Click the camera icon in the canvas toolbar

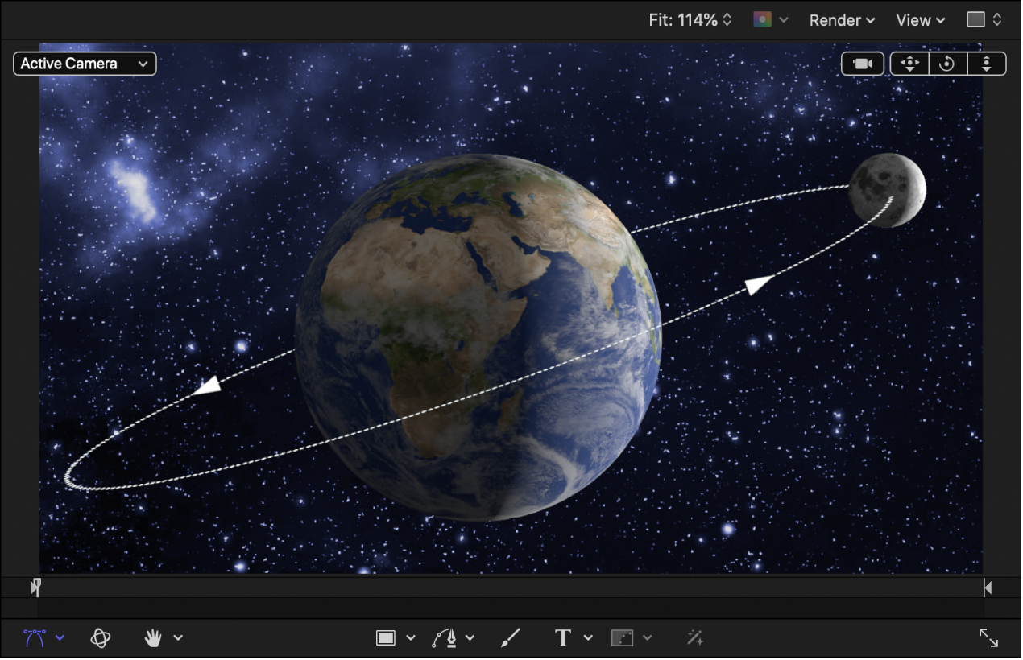tap(862, 64)
